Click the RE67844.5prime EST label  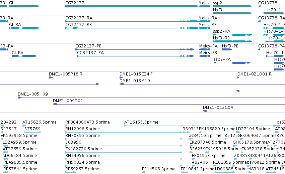click(x=20, y=169)
